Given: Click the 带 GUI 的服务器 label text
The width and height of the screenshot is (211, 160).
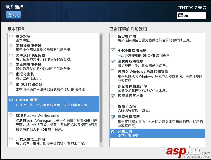Looking at the screenshot, I should tap(29, 84).
